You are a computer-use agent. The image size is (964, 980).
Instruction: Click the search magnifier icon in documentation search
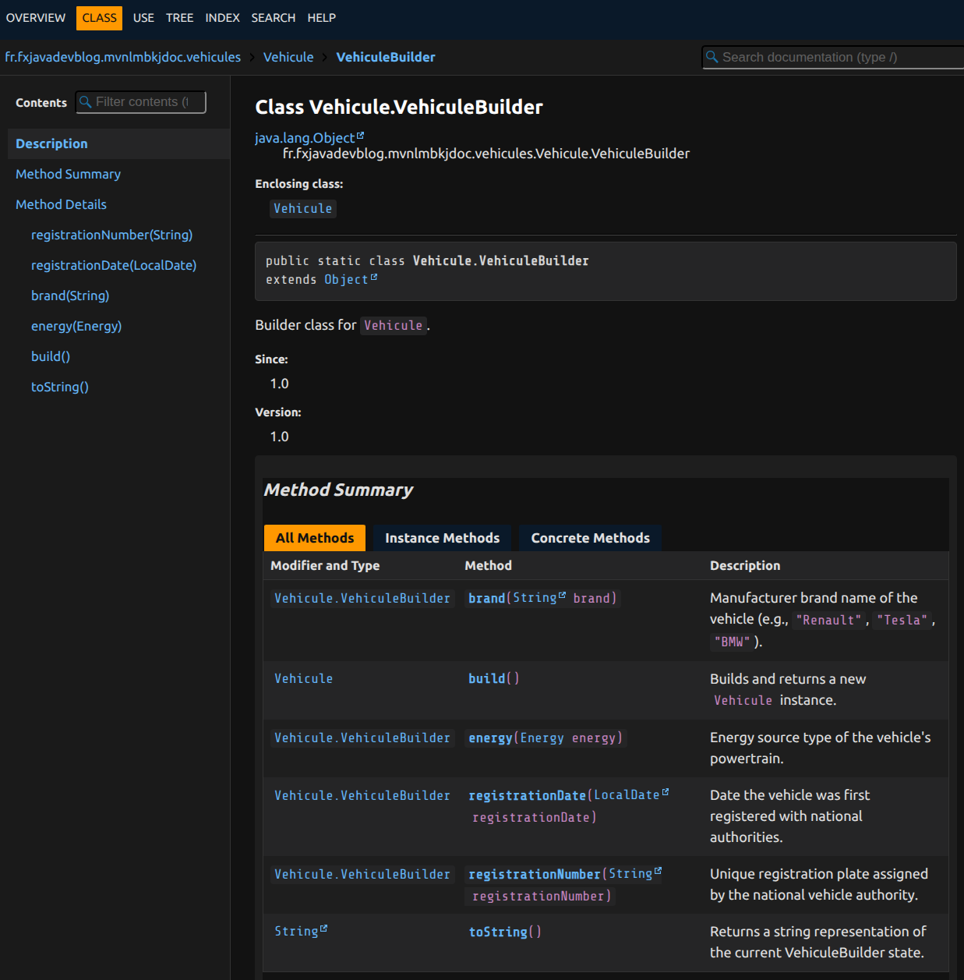[x=712, y=57]
